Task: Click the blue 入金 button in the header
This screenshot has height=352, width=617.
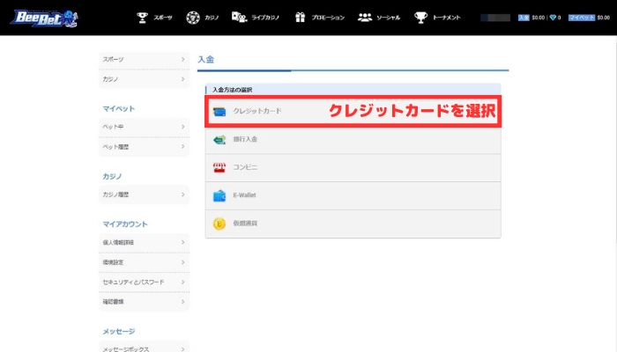Action: tap(524, 18)
